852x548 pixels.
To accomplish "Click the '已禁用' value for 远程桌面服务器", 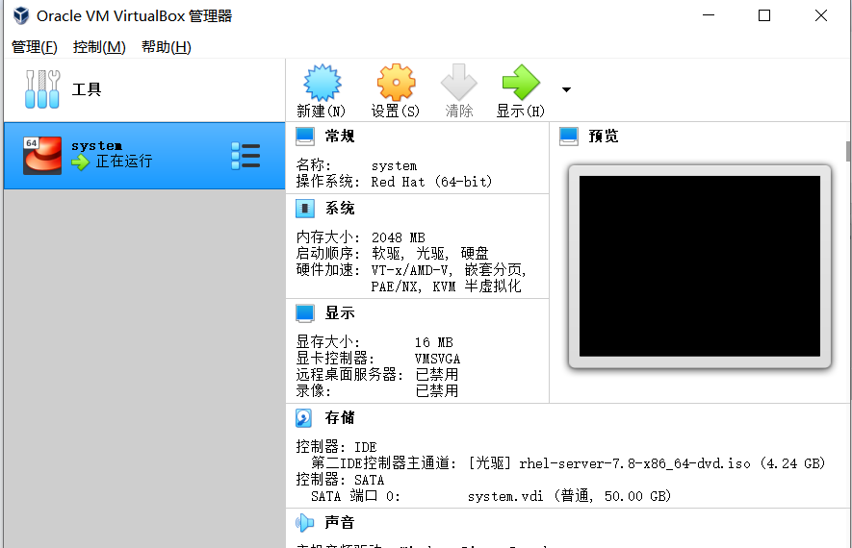I will click(x=437, y=374).
